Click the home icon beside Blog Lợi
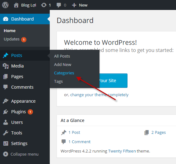Image resolution: width=176 pixels, height=164 pixels. coord(16,5)
